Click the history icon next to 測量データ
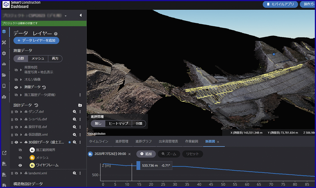This screenshot has height=188, width=316. coord(44,87)
